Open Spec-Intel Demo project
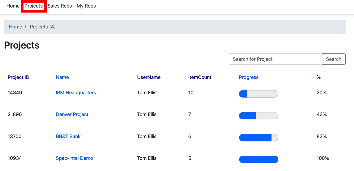This screenshot has width=354, height=171. [x=74, y=158]
